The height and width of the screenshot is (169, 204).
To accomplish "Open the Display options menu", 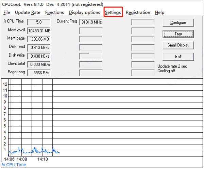I will 84,13.
